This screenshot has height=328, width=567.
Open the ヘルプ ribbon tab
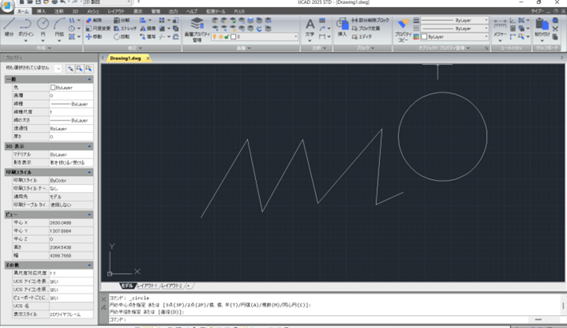point(192,11)
